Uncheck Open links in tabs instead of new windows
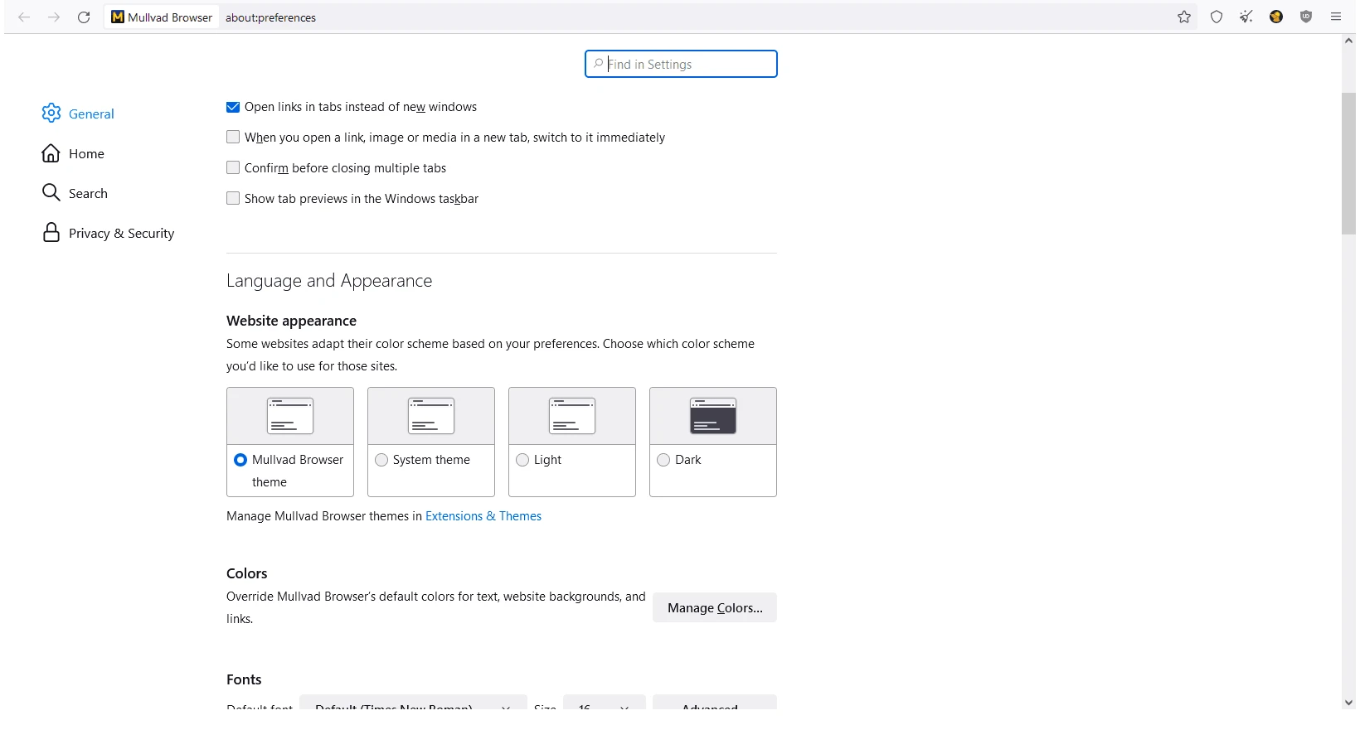 (233, 107)
